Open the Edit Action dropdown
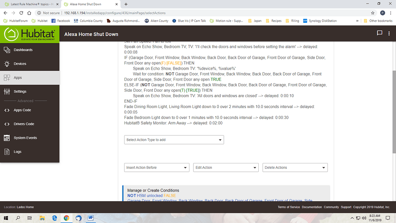The image size is (396, 223). pyautogui.click(x=226, y=168)
